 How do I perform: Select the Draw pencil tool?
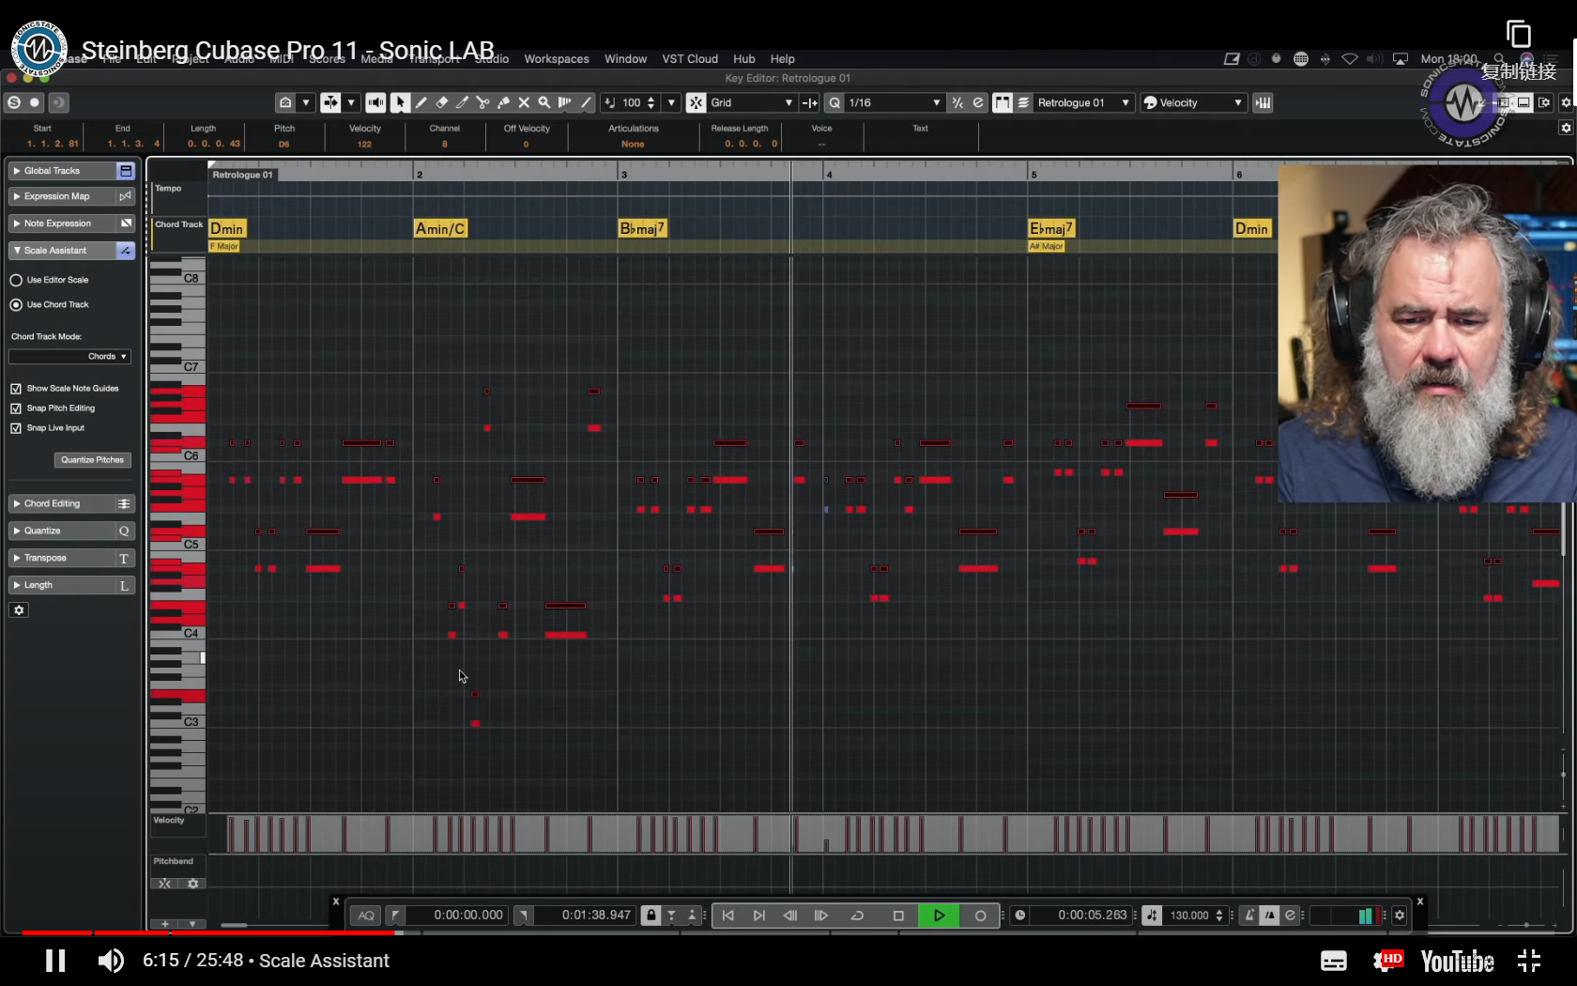pyautogui.click(x=421, y=102)
